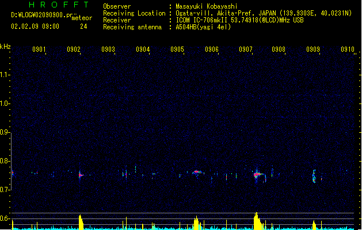Viewport: 362px width, 230px height.
Task: Click the HROFFT title text
Action: (x=59, y=5)
